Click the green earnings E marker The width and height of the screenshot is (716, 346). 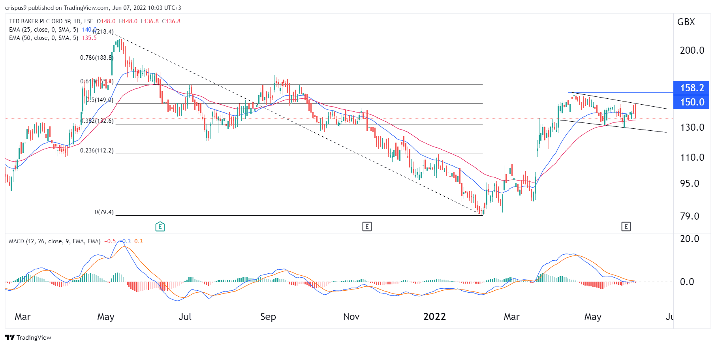click(x=160, y=226)
